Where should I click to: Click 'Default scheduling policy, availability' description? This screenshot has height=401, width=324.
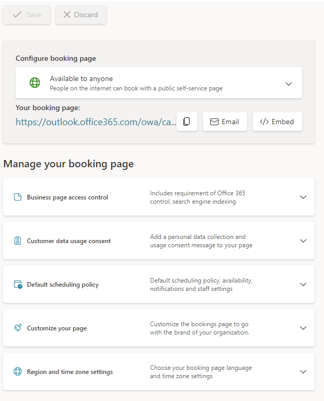coord(201,285)
